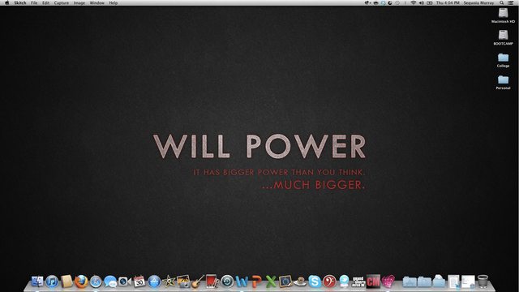Open the Skype icon in dock
Image resolution: width=519 pixels, height=292 pixels.
pyautogui.click(x=315, y=281)
